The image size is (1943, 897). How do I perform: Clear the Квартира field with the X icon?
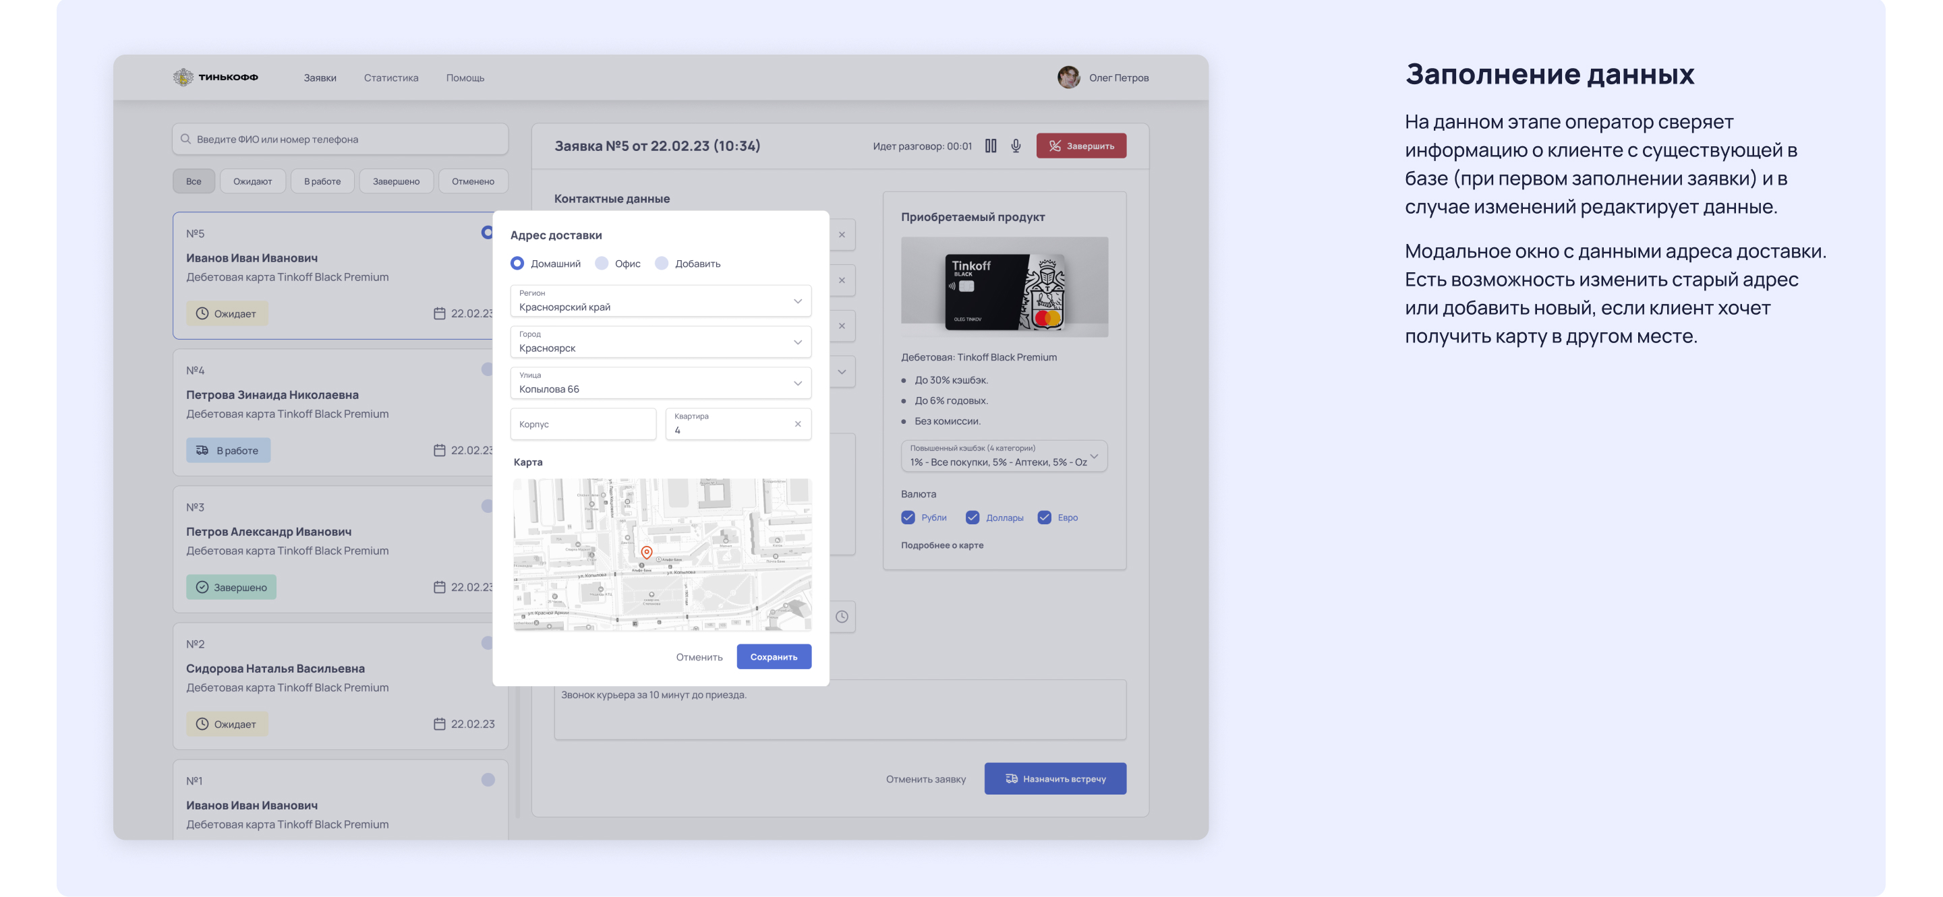pos(797,424)
